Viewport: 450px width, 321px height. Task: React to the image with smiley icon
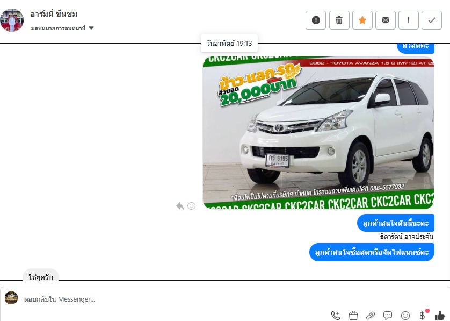(x=191, y=206)
